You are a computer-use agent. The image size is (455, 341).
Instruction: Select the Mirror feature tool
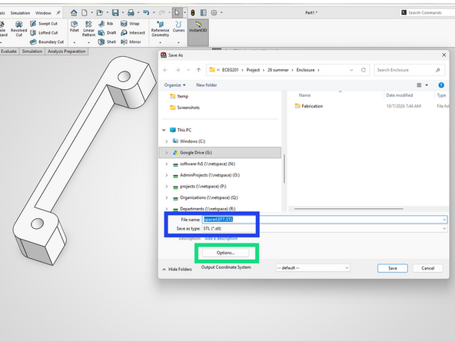click(x=131, y=42)
